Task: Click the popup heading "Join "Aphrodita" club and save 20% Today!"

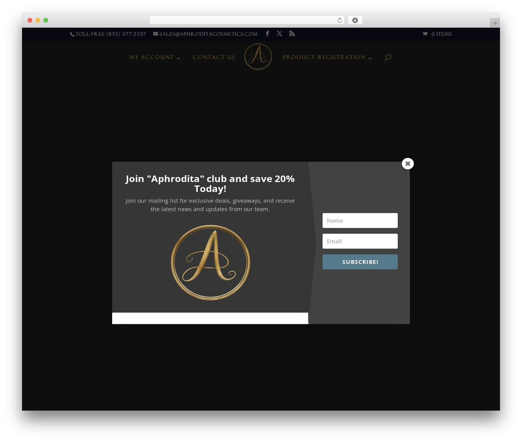Action: [x=210, y=183]
